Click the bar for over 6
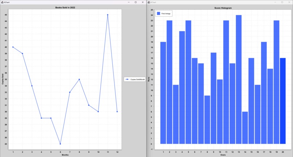293x157 pixels. pyautogui.click(x=194, y=101)
